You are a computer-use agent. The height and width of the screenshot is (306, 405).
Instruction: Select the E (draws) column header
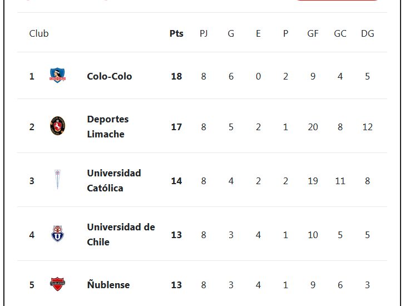tap(258, 33)
